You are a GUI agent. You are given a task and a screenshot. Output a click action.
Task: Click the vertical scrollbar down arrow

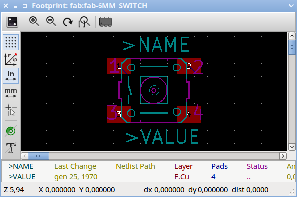tap(292, 147)
